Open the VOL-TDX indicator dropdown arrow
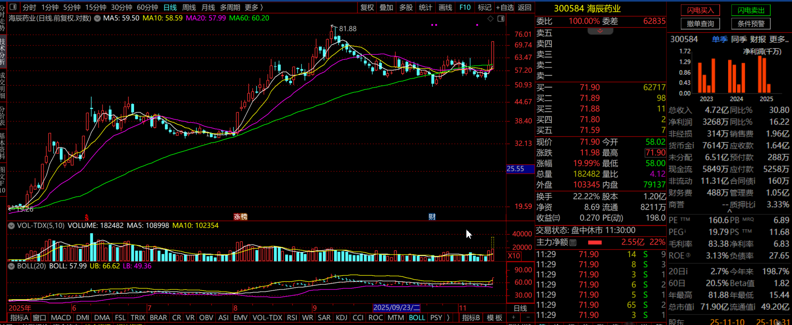The width and height of the screenshot is (792, 325). (11, 226)
